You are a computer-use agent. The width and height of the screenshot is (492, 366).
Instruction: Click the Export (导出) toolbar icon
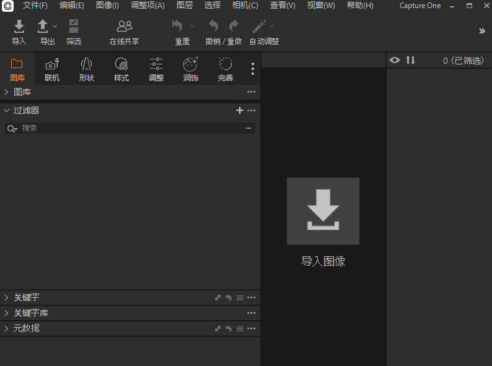[43, 27]
